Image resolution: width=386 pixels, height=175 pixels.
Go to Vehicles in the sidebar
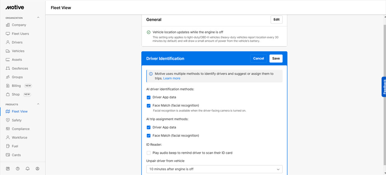pos(18,51)
